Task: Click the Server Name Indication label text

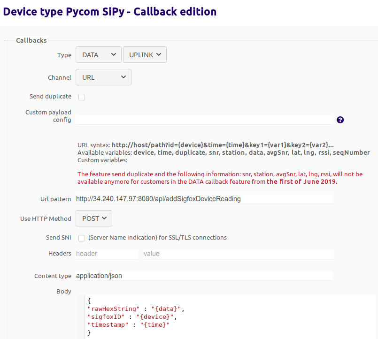Action: (157, 238)
